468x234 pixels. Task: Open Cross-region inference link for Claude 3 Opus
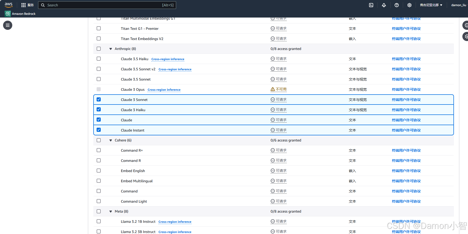tap(164, 90)
